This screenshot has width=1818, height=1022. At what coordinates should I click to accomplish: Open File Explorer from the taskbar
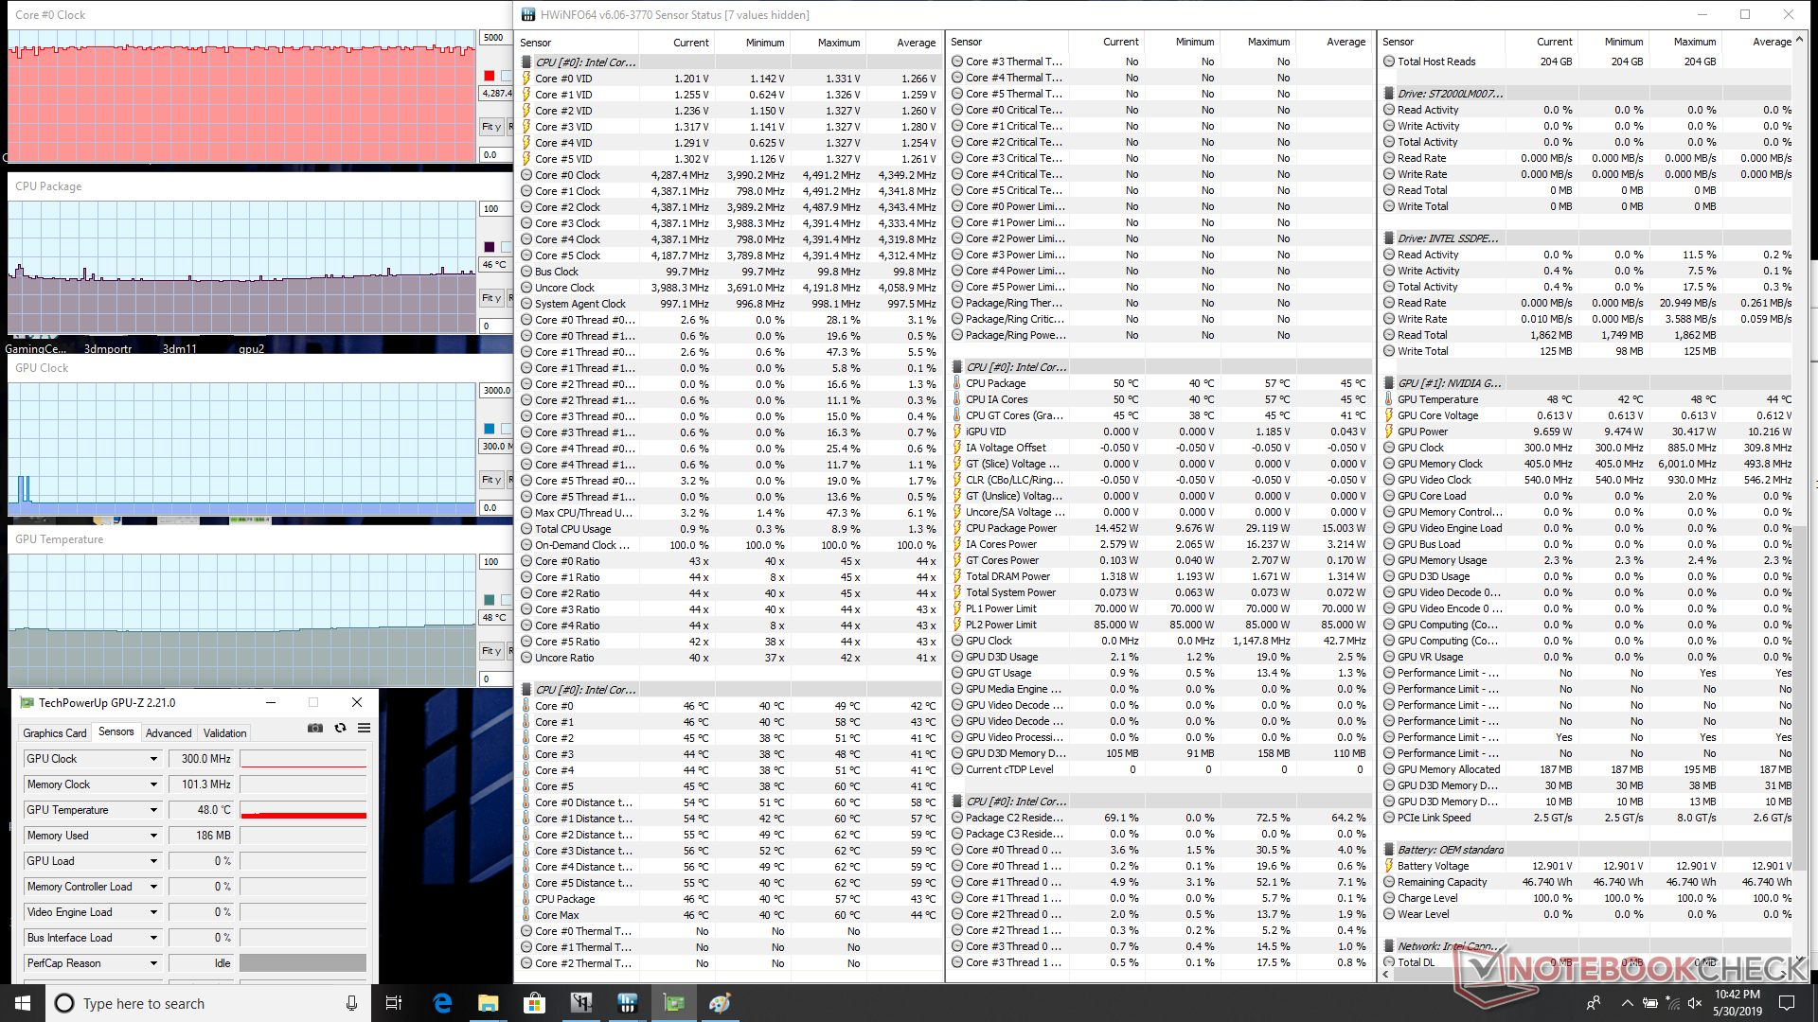489,1003
